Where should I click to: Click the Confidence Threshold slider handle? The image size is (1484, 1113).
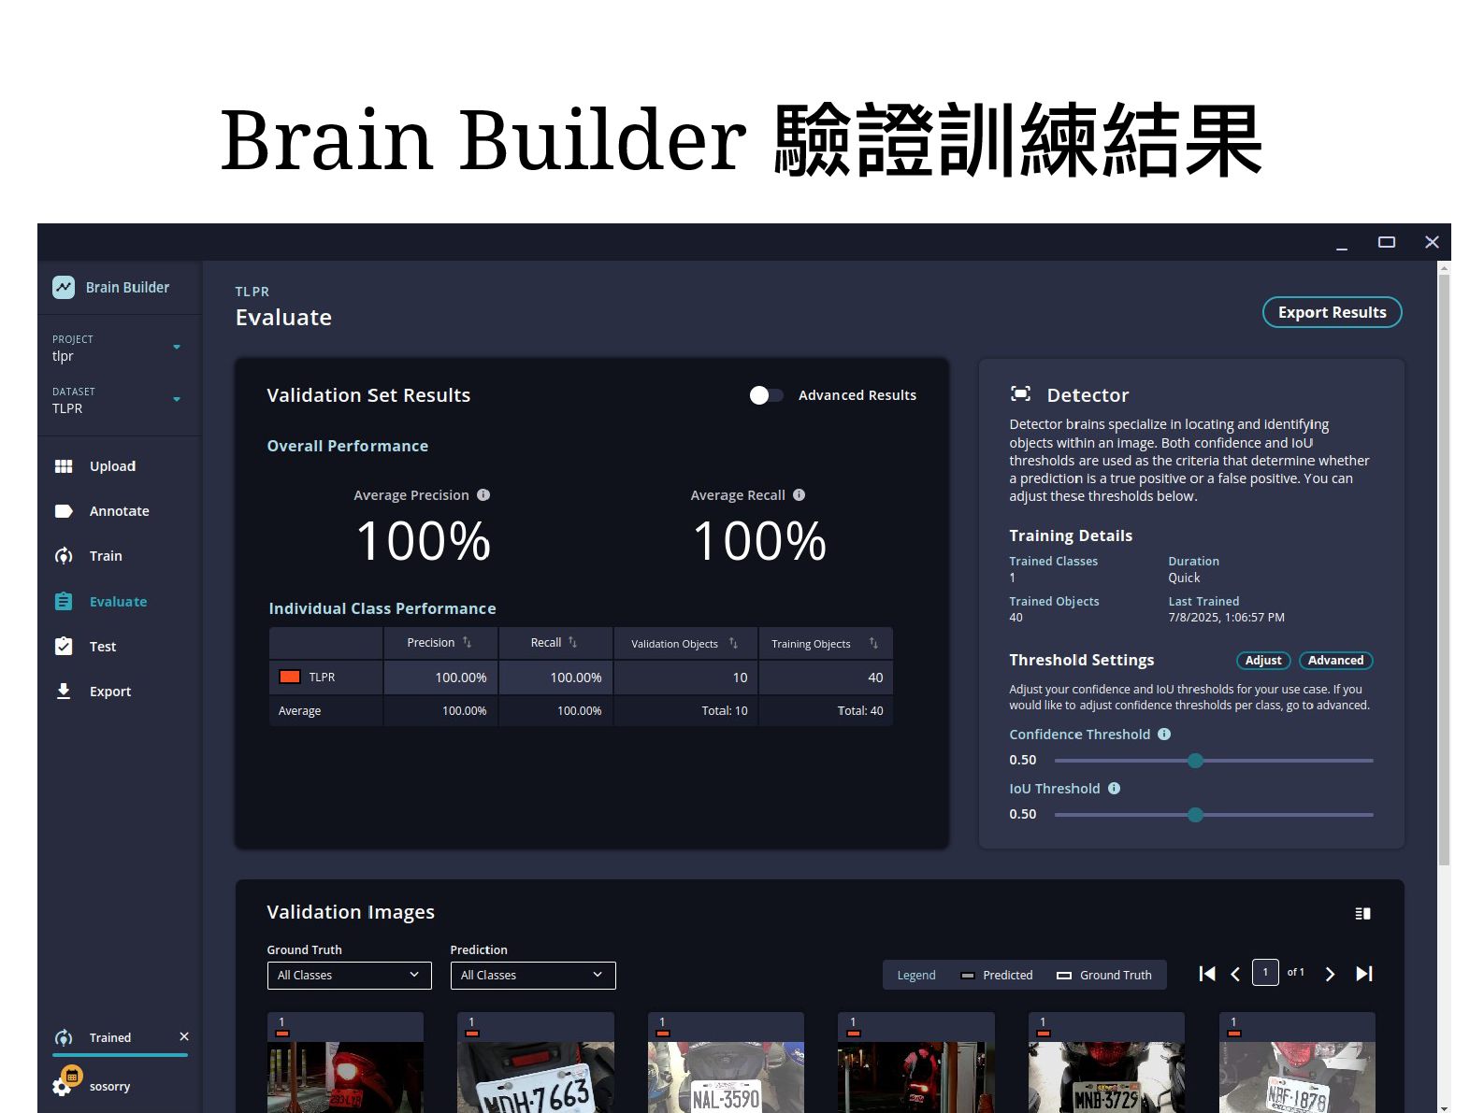[x=1195, y=761]
